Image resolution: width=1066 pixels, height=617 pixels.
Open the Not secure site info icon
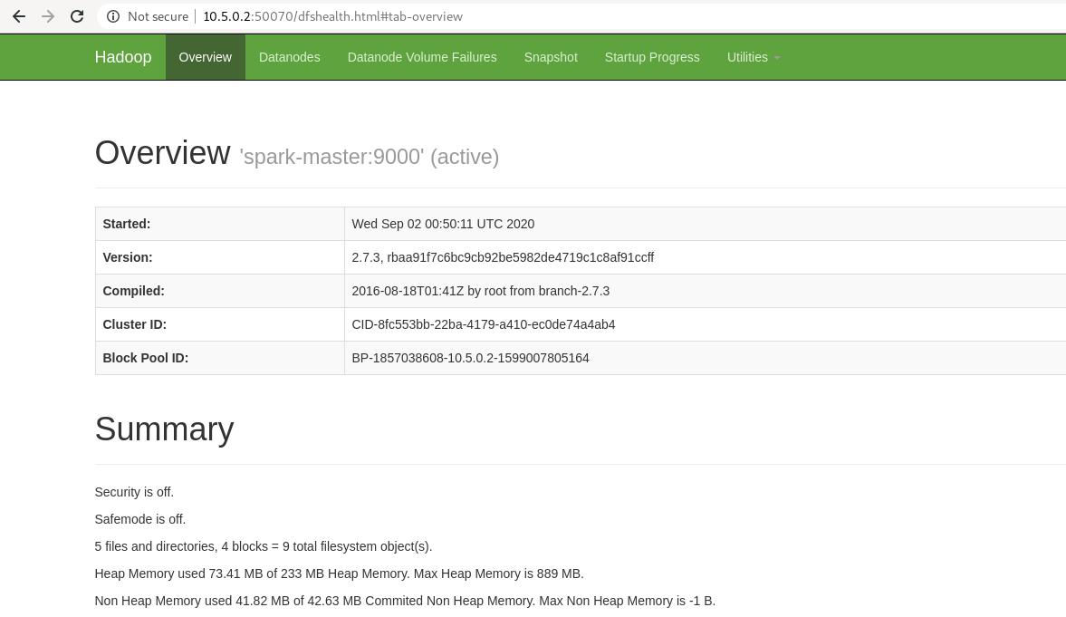tap(113, 16)
